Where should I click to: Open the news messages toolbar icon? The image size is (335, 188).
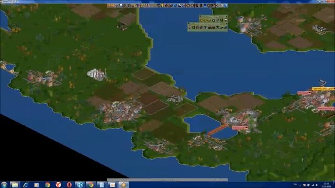(x=222, y=6)
